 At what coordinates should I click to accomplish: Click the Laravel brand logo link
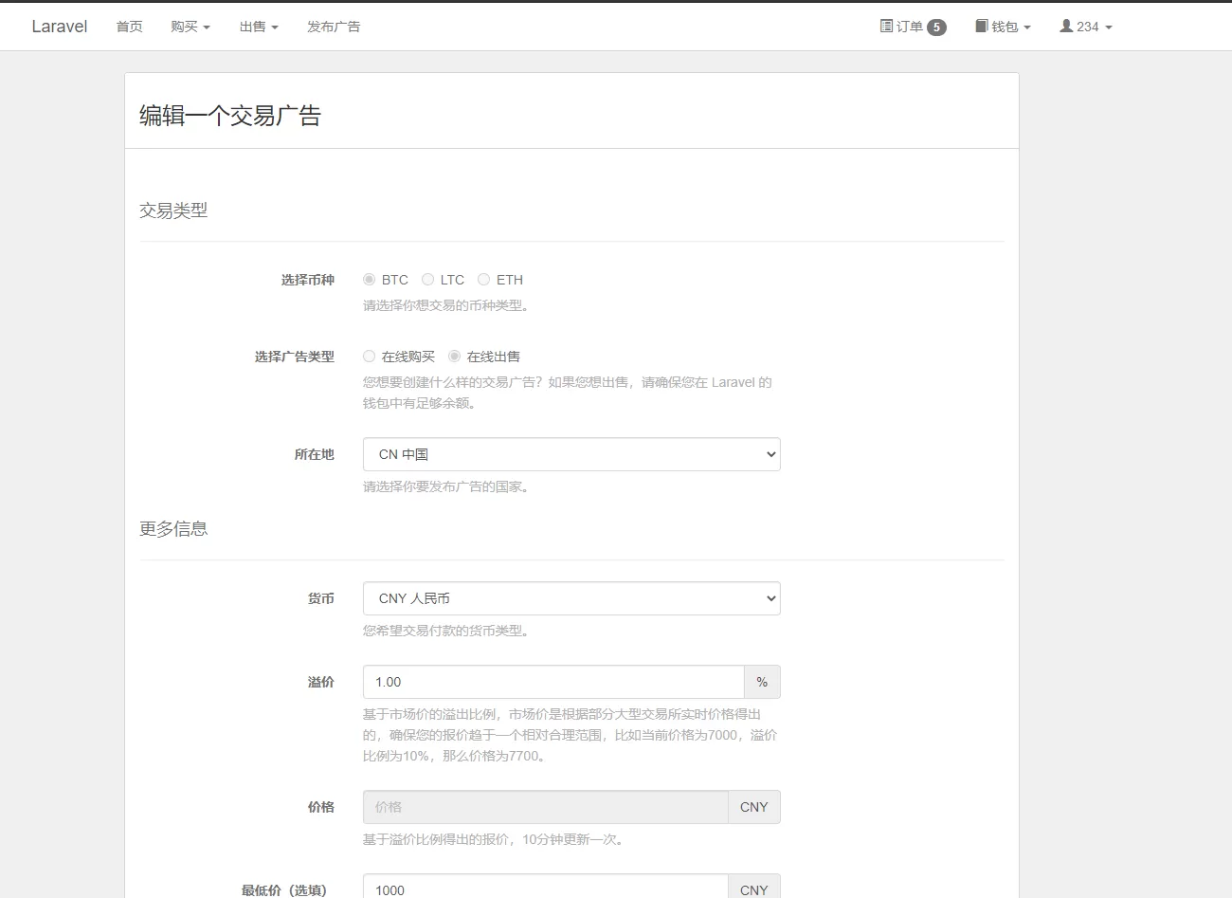click(x=59, y=27)
